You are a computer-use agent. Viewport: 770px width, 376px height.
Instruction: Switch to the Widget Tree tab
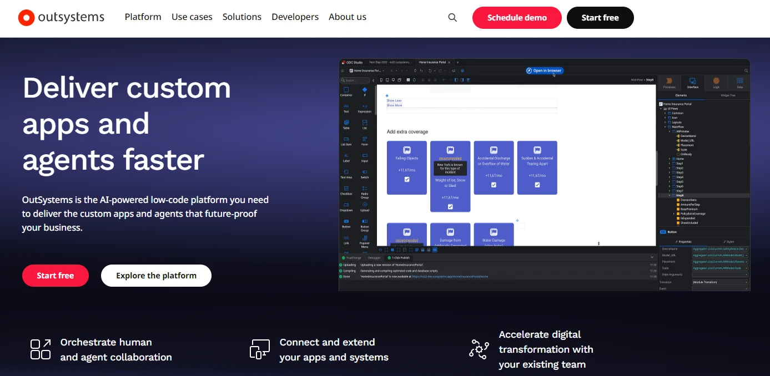pos(728,95)
